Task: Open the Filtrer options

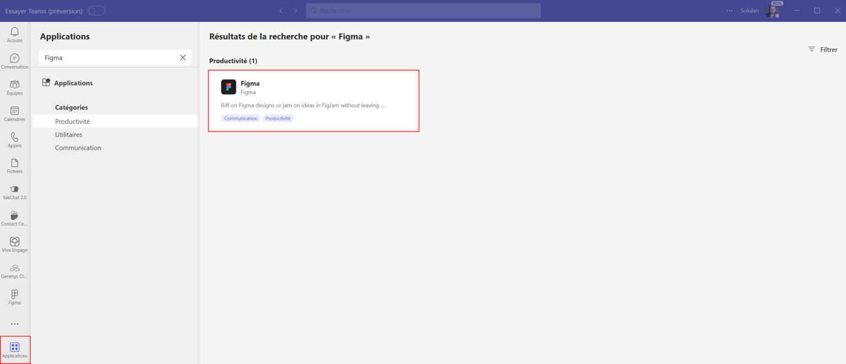Action: [823, 49]
